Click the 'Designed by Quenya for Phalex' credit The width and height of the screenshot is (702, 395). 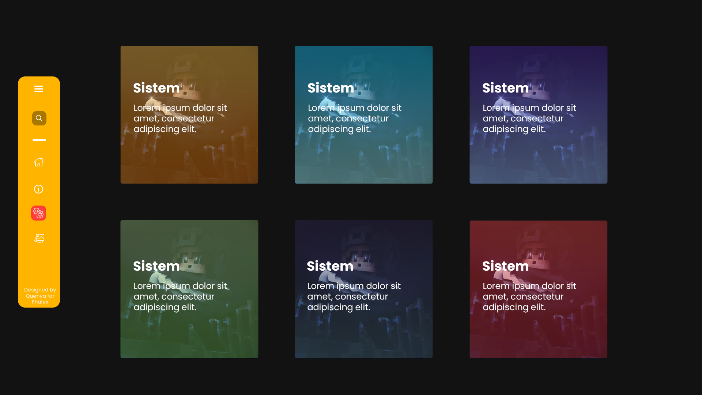coord(40,296)
